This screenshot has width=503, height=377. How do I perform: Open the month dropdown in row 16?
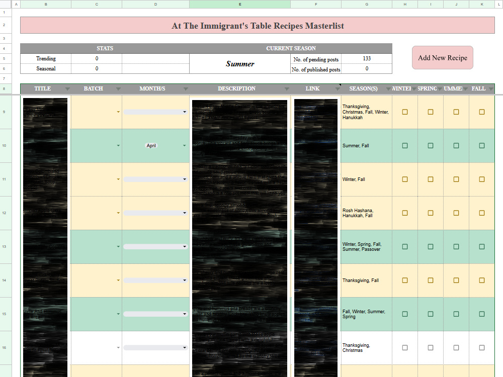[155, 347]
